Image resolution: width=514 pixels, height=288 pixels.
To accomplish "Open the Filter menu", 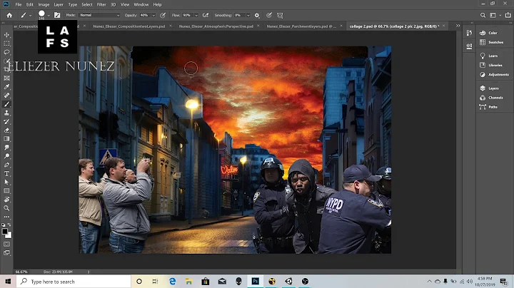I will 101,4.
